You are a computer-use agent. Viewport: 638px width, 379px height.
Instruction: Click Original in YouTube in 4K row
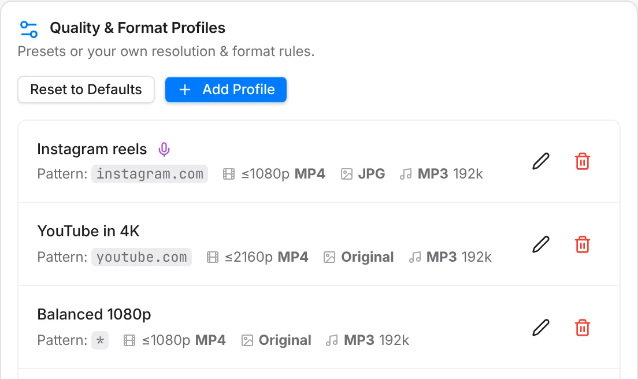(368, 257)
